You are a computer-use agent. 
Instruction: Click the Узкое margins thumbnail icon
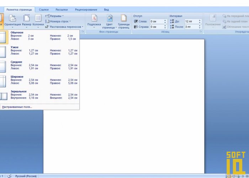(3, 52)
